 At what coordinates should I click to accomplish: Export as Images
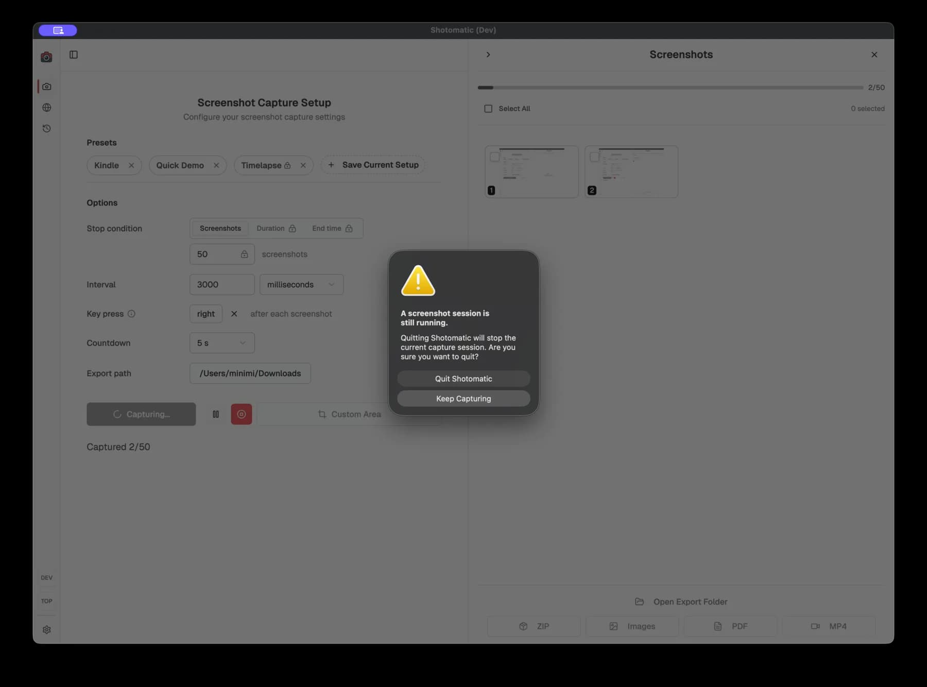click(632, 626)
